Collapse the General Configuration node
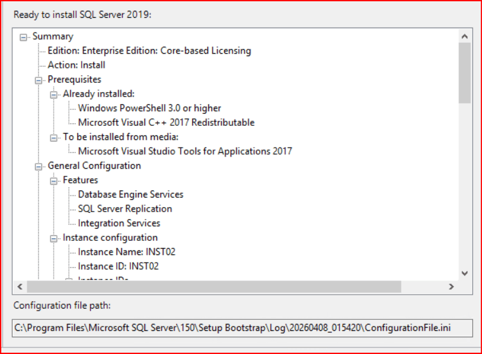Viewport: 482px width, 354px height. [39, 166]
